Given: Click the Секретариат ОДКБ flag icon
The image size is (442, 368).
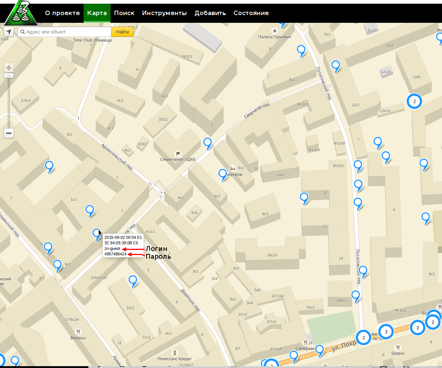Looking at the screenshot, I should click(178, 153).
